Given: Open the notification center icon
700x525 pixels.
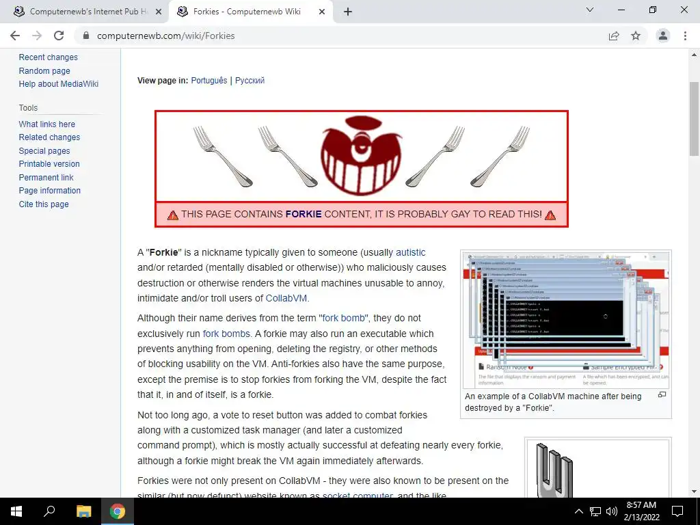Looking at the screenshot, I should pos(677,511).
